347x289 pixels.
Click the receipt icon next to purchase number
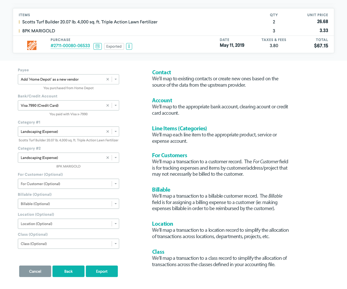click(x=97, y=46)
